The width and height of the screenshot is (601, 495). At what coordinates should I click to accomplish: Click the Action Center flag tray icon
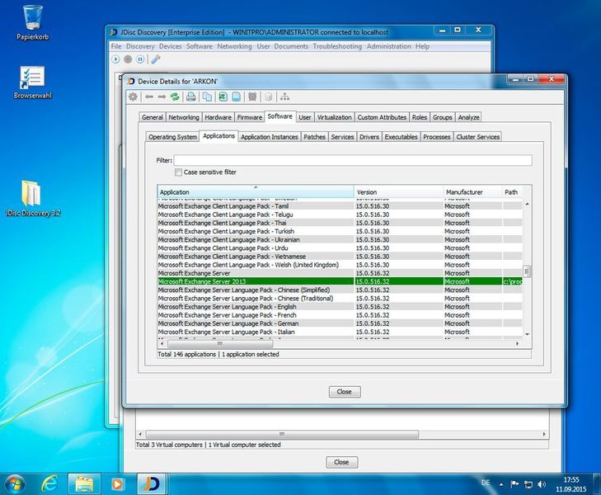514,484
